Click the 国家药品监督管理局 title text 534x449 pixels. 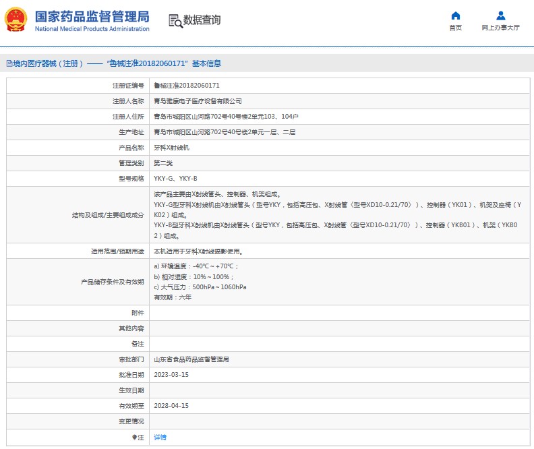(x=92, y=16)
